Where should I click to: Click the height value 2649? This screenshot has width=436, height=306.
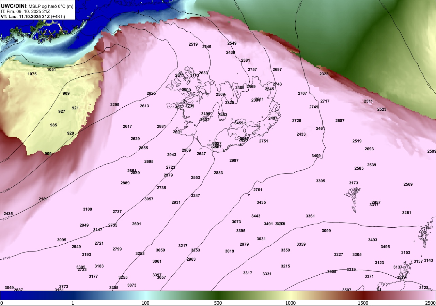tap(207, 47)
